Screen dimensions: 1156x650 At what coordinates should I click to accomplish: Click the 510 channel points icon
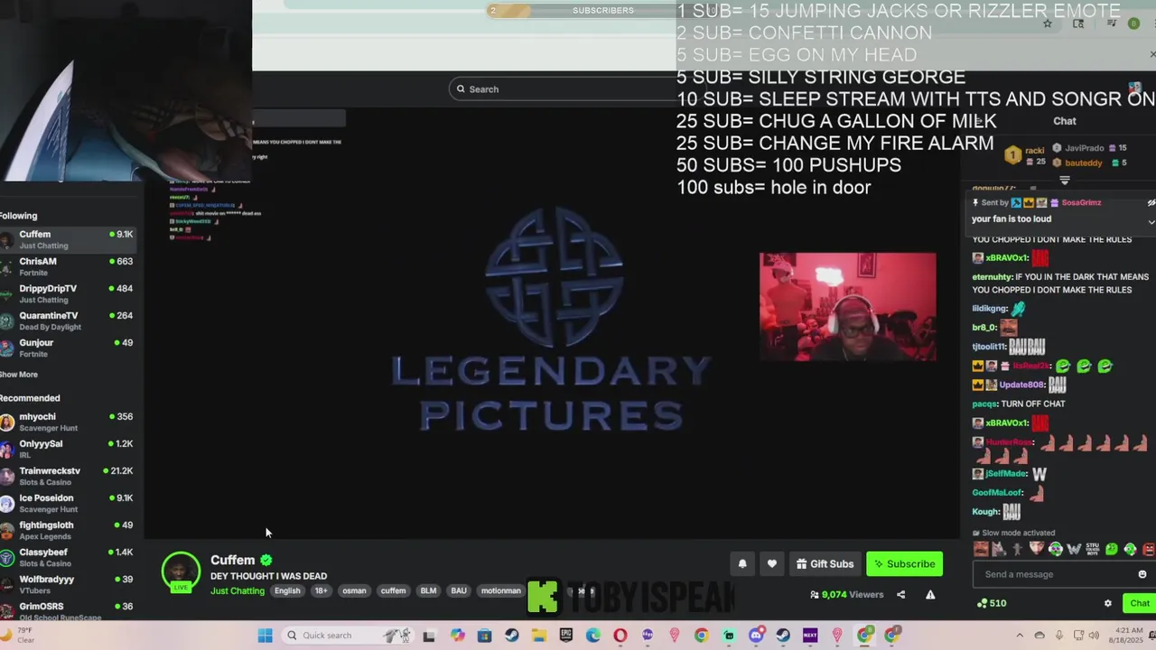(x=983, y=603)
